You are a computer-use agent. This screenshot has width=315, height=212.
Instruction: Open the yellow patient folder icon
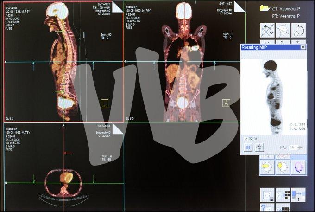click(265, 8)
